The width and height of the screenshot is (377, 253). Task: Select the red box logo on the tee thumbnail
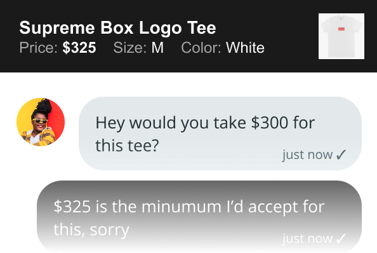click(341, 29)
